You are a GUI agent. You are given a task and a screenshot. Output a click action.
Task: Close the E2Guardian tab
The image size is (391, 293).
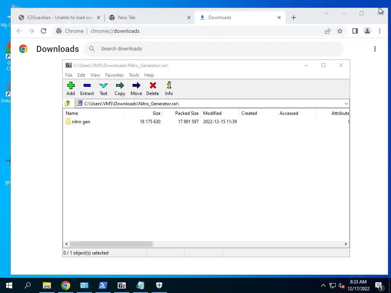pyautogui.click(x=99, y=18)
